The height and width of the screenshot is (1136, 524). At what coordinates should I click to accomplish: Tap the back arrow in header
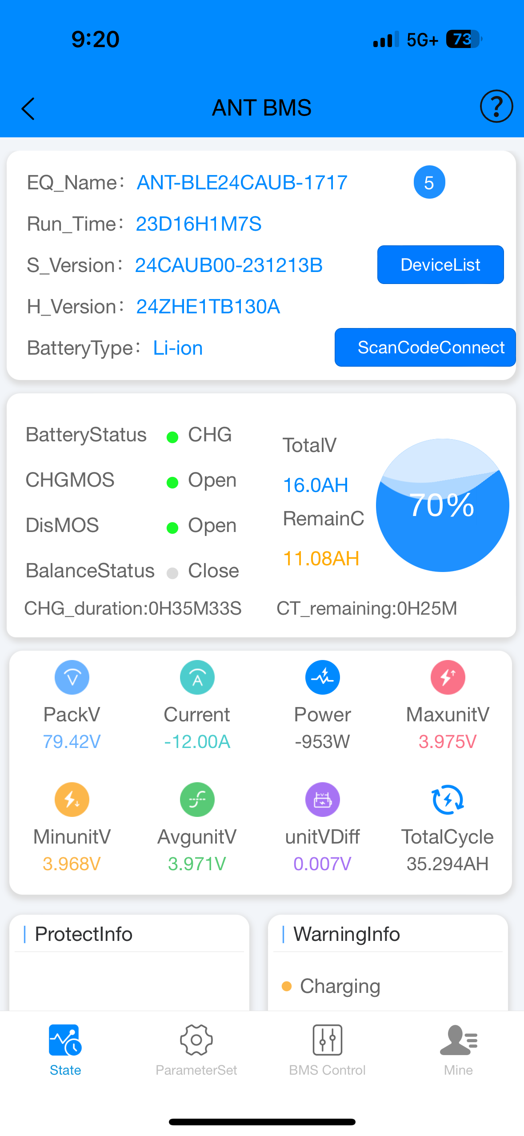click(28, 109)
